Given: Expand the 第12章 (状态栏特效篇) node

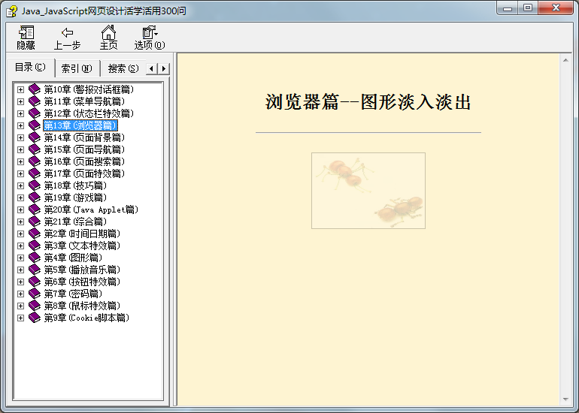Looking at the screenshot, I should pos(21,113).
